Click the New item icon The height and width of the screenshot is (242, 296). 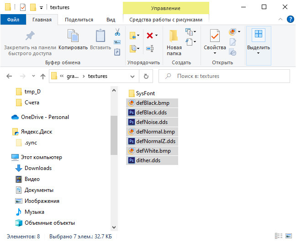(x=189, y=31)
